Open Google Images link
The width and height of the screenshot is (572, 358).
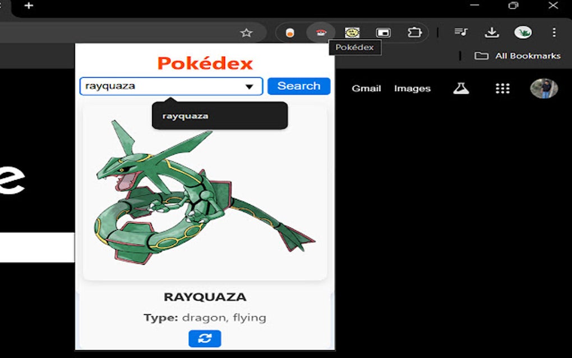[x=412, y=88]
